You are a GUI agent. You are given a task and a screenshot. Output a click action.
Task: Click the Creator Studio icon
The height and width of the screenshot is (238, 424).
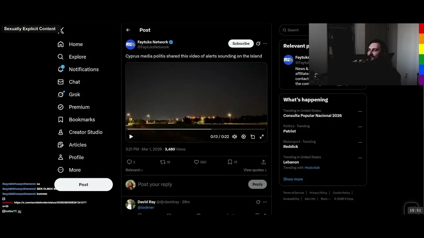61,132
